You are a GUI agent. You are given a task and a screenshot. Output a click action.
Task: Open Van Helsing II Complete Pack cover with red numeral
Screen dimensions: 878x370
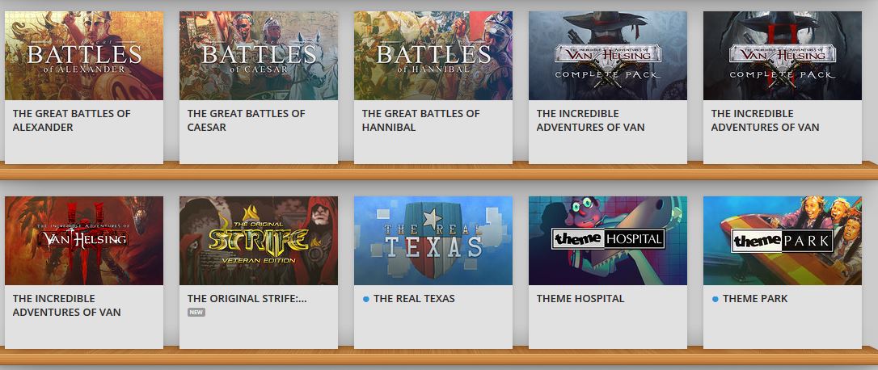click(x=783, y=56)
